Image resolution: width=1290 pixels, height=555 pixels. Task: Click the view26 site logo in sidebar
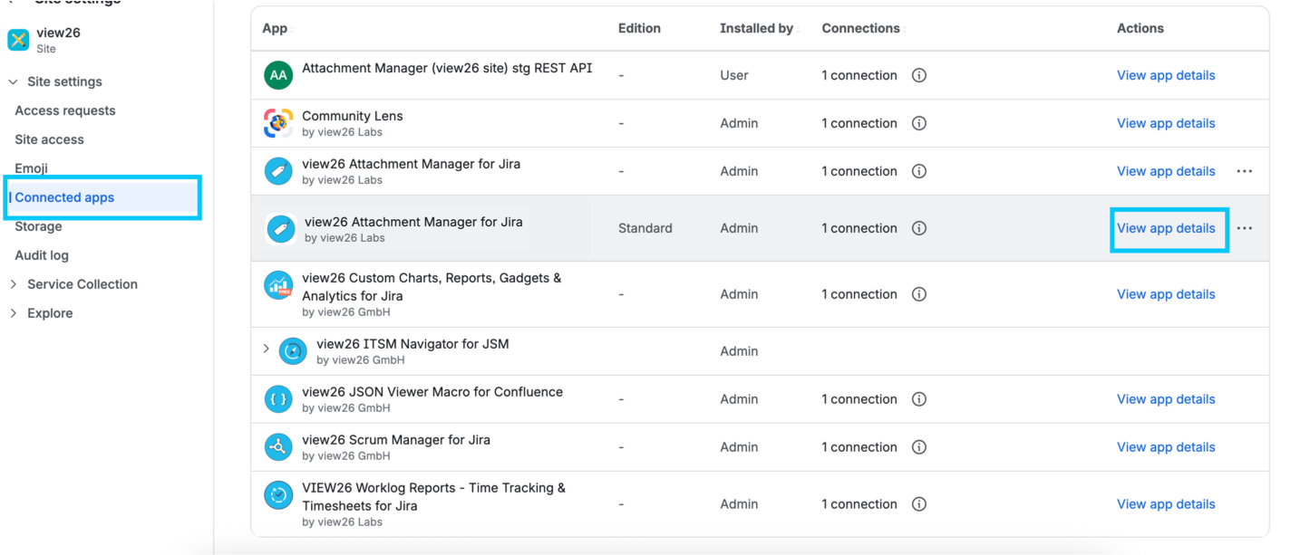[x=18, y=40]
